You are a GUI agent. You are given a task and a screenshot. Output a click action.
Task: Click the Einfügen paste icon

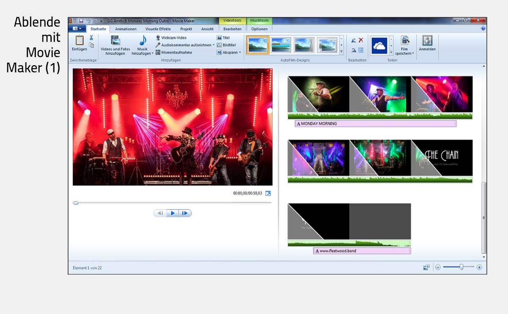[79, 41]
